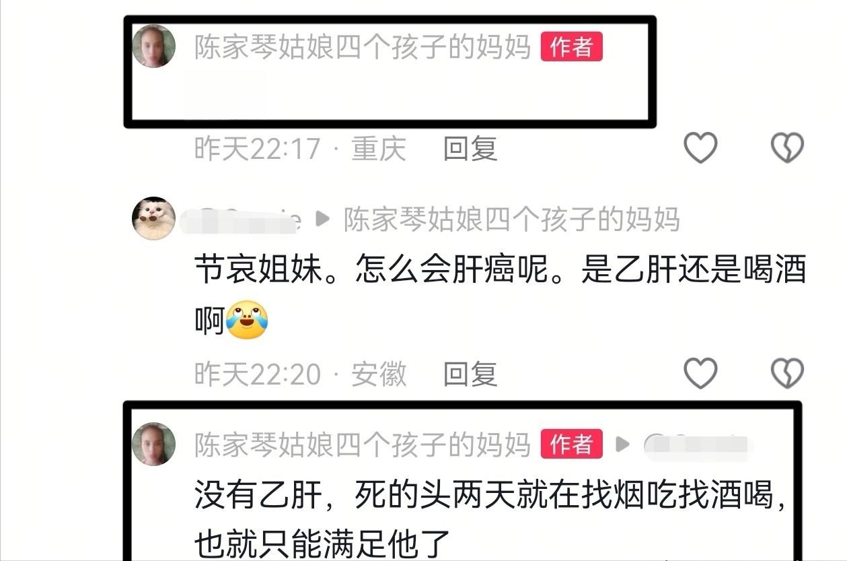Like the comment posted at 昨天22:17
This screenshot has width=847, height=561.
[700, 147]
